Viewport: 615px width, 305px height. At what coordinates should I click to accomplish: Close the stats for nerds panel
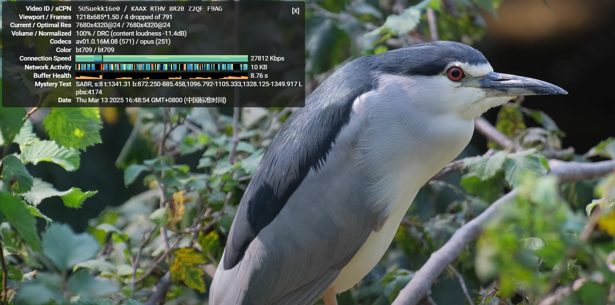295,11
